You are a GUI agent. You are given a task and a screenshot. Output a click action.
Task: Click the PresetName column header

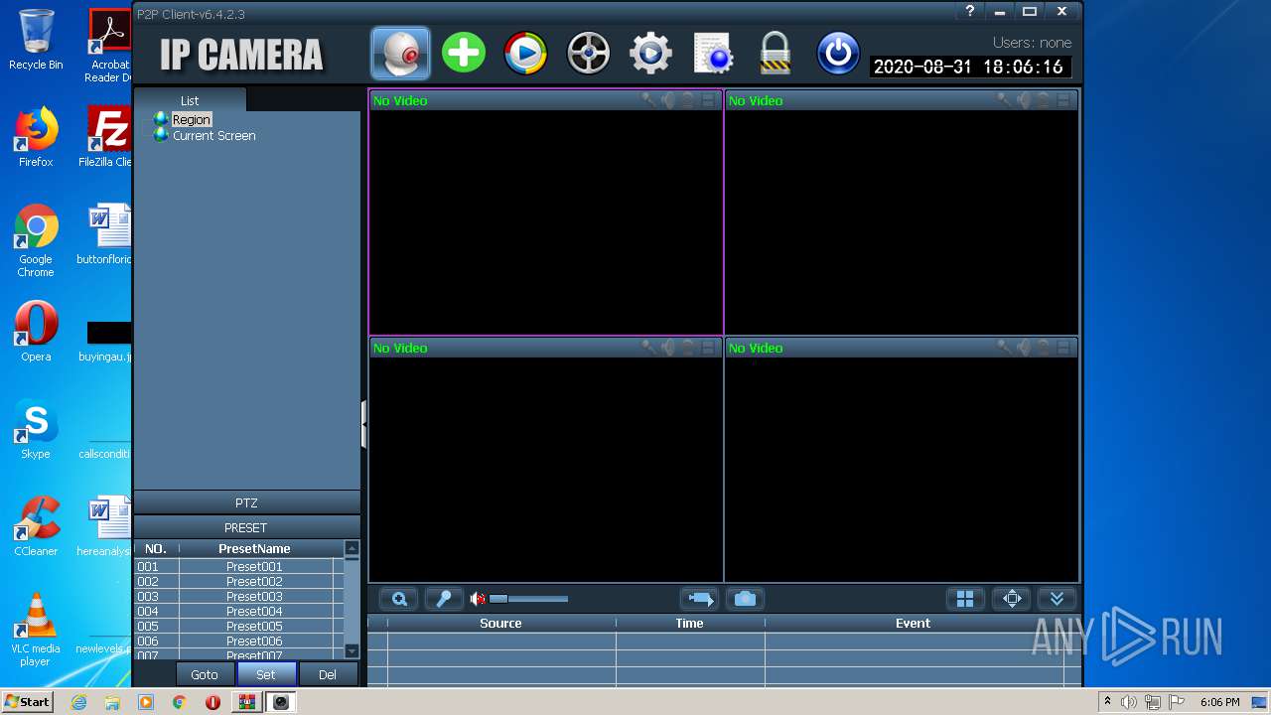[254, 548]
